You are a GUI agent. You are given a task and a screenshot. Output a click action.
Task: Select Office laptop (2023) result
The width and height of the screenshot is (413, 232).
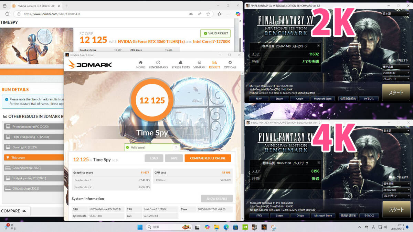[34, 188]
